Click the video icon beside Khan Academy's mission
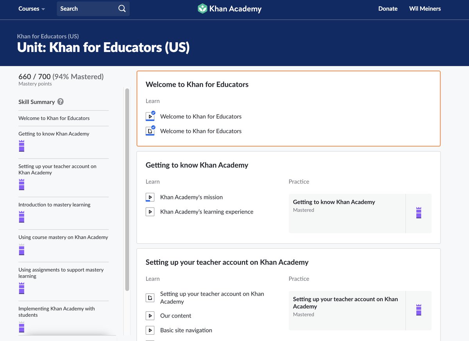Screen dimensions: 469x341 coord(150,197)
